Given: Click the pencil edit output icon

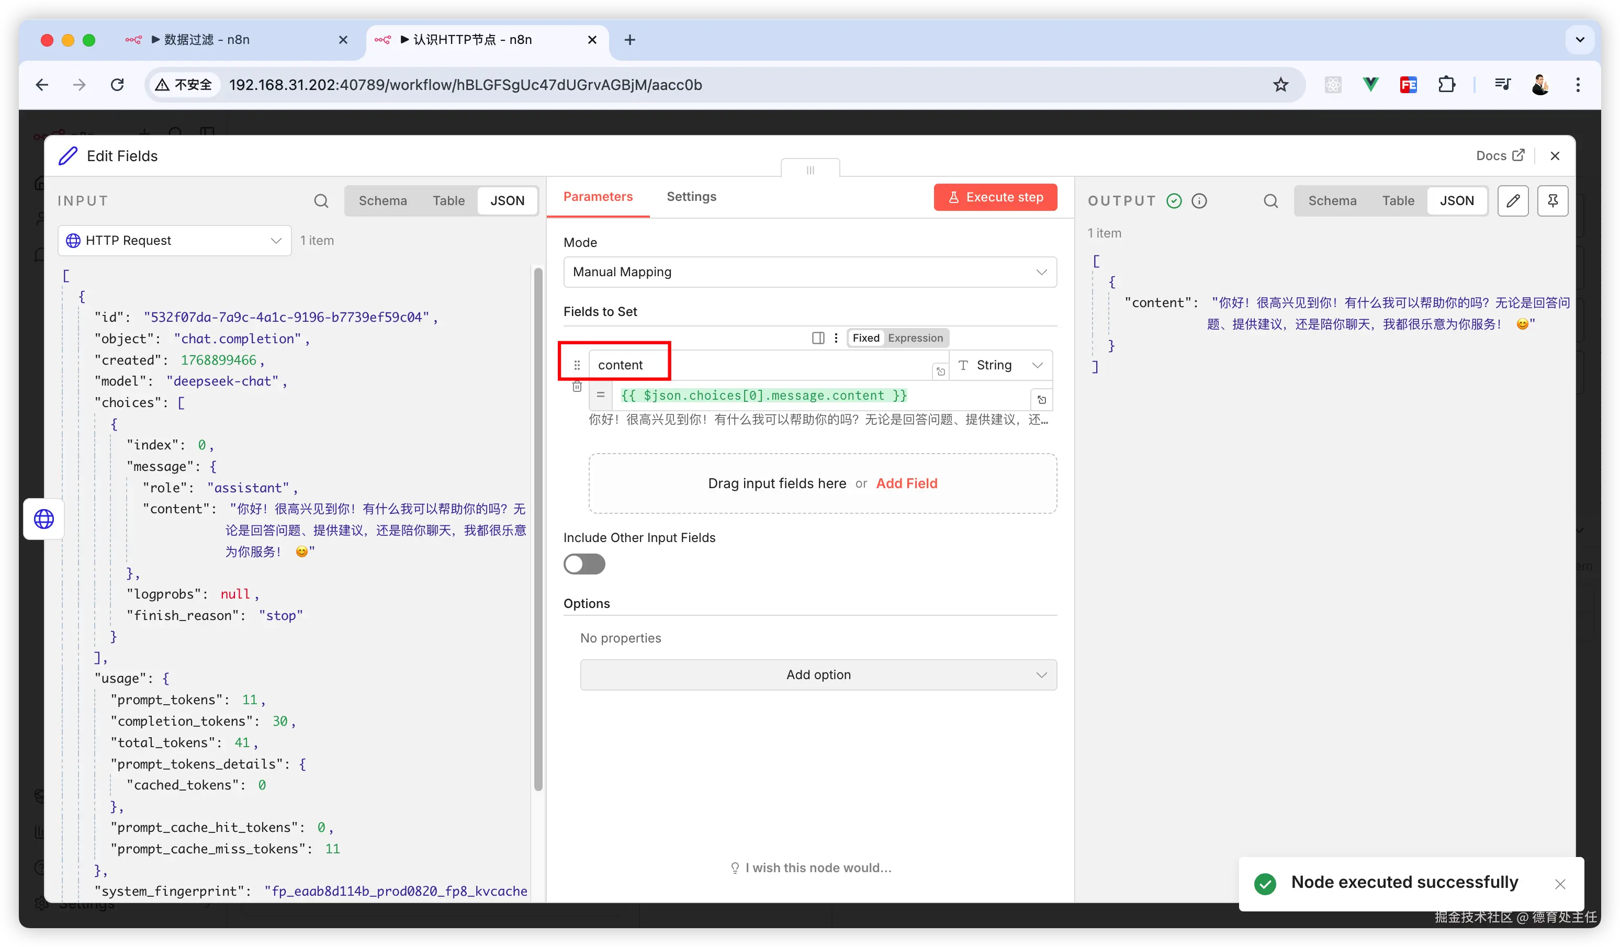Looking at the screenshot, I should tap(1513, 201).
